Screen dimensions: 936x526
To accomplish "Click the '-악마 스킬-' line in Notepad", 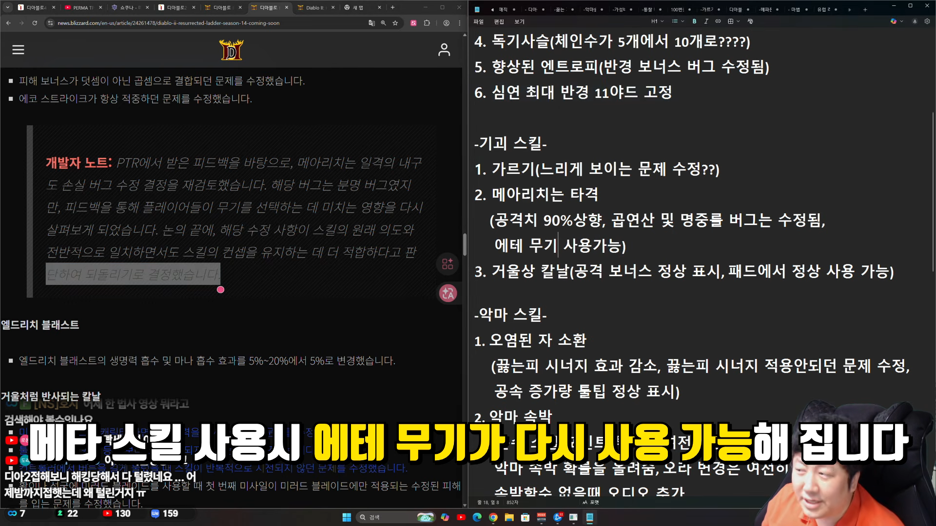I will (510, 315).
